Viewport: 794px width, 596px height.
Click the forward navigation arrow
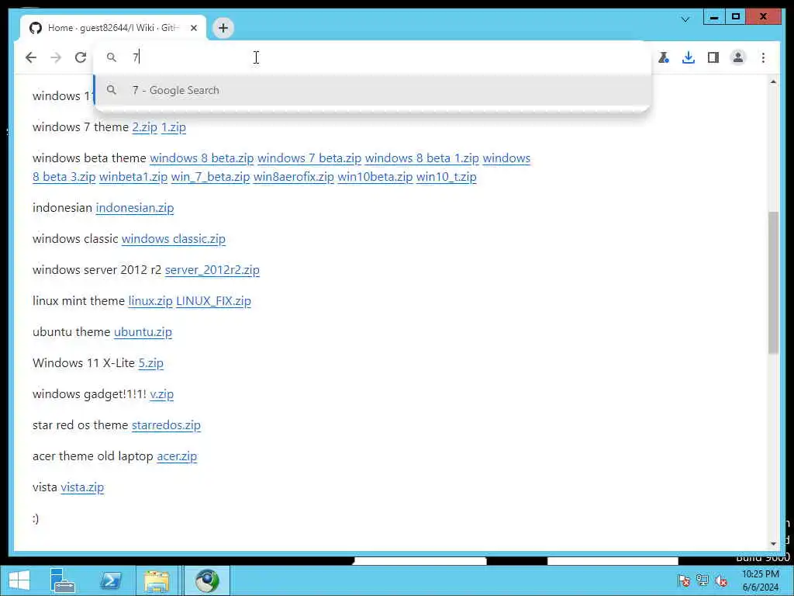coord(56,57)
